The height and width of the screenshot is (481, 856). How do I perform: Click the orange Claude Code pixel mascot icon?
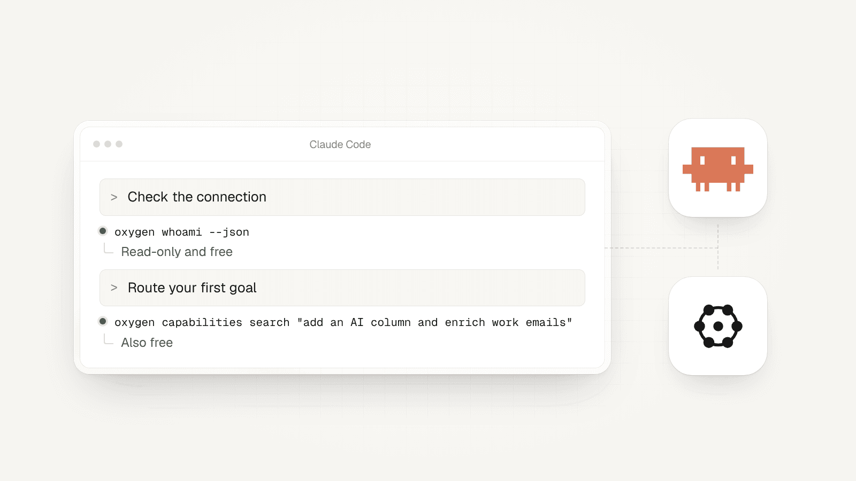click(717, 169)
